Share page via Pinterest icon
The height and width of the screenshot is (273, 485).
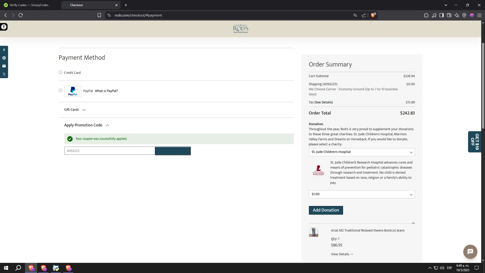click(4, 58)
